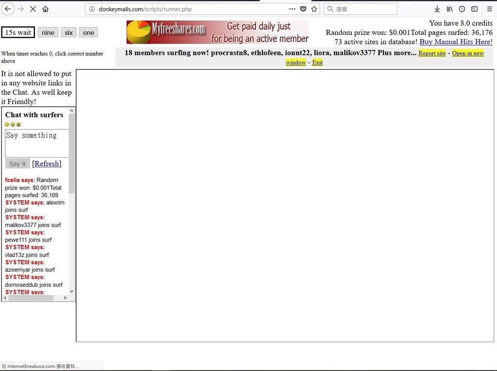Stop page loading with the X button
497x371 pixels.
click(x=33, y=9)
